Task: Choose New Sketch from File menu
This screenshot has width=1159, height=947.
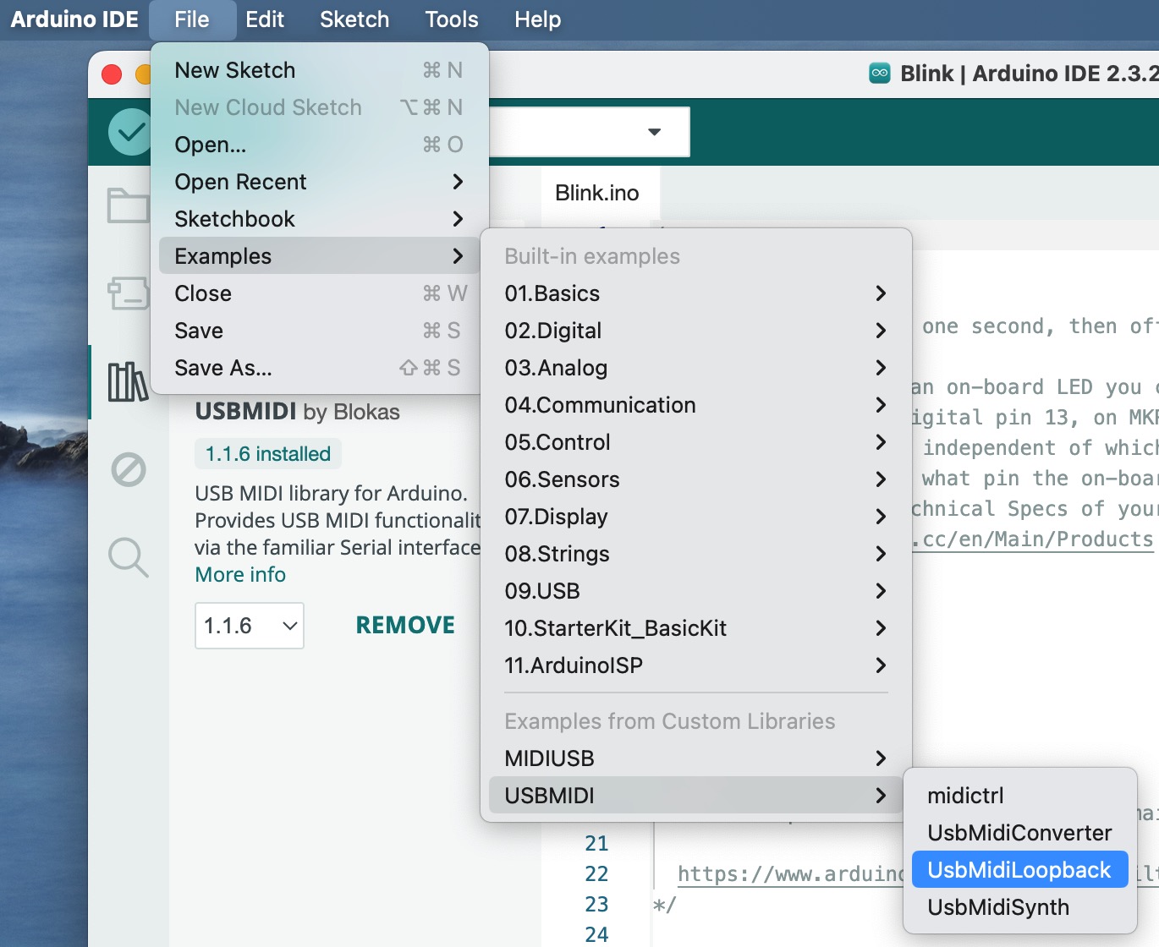Action: tap(320, 70)
